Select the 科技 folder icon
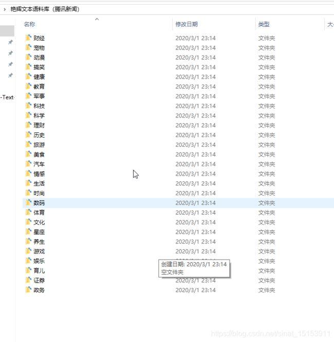Screen dimensions: 334x342 point(28,106)
